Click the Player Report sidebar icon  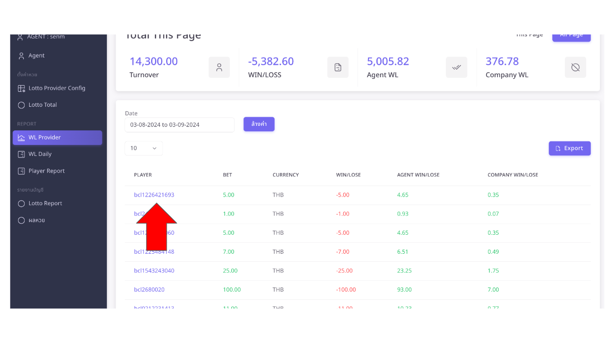21,171
